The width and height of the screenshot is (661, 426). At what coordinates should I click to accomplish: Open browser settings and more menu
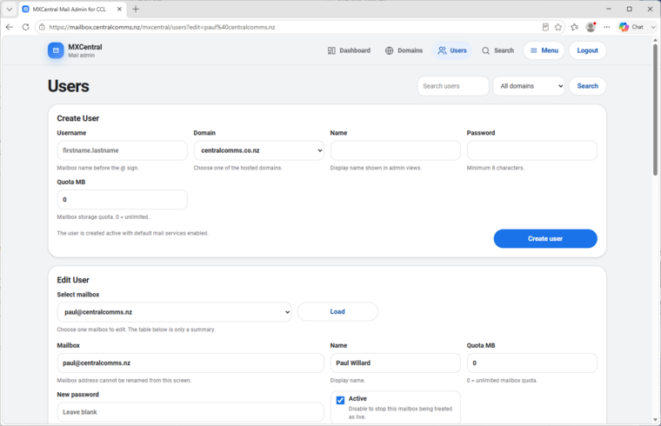pyautogui.click(x=606, y=27)
